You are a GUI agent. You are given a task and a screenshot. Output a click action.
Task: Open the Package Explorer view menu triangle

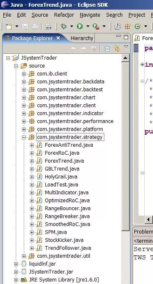click(x=126, y=47)
